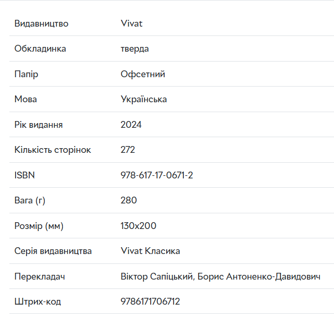334x314 pixels.
Task: Click the "Кількість сторінок" label
Action: pos(53,150)
